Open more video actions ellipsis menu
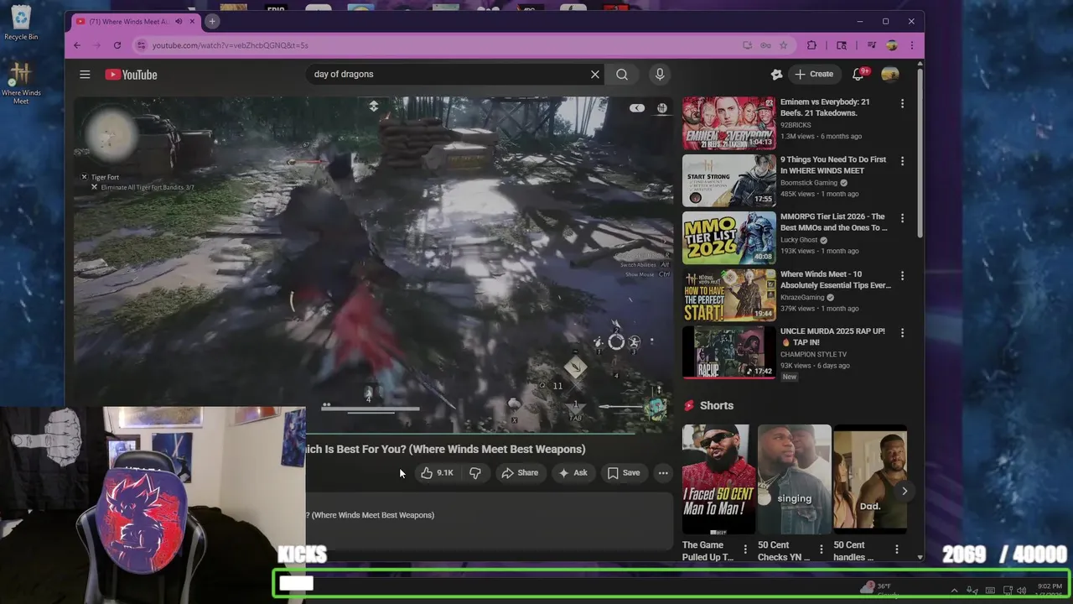The height and width of the screenshot is (604, 1073). coord(663,473)
